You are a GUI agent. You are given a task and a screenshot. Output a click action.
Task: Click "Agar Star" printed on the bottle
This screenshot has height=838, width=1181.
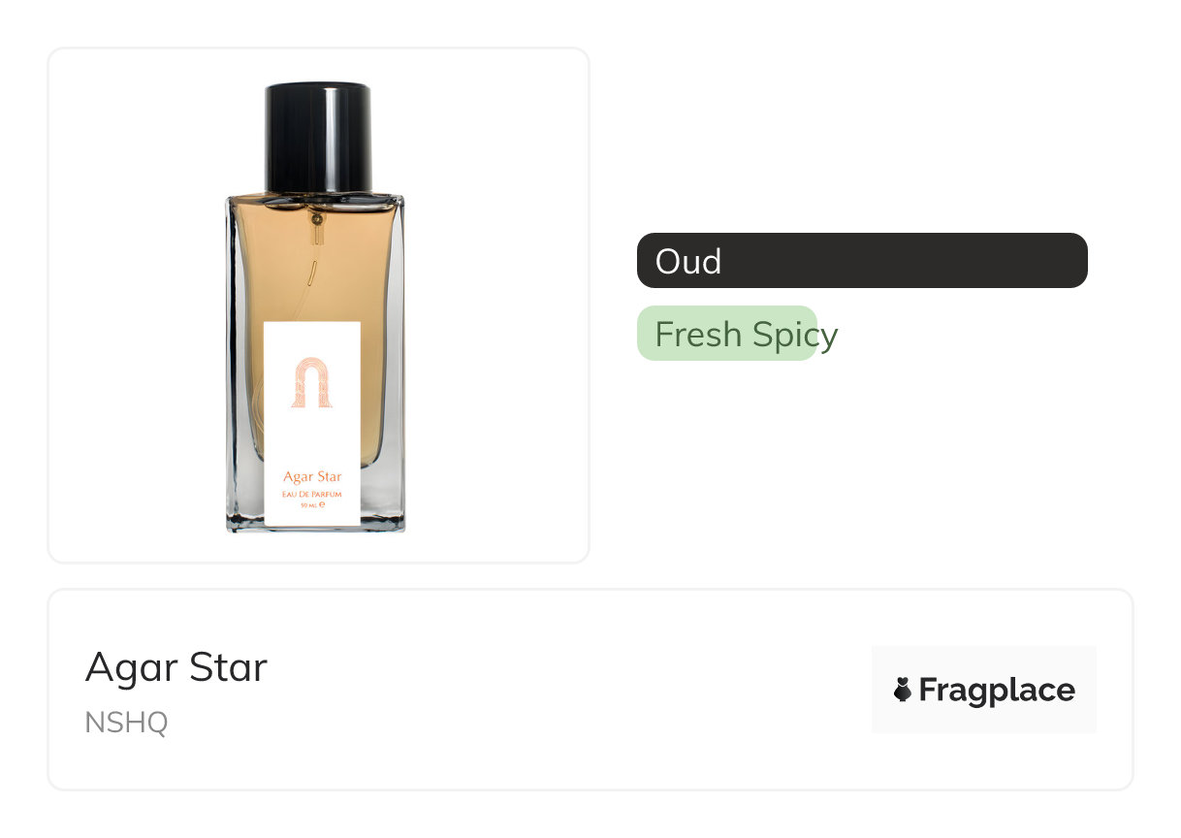pyautogui.click(x=312, y=477)
